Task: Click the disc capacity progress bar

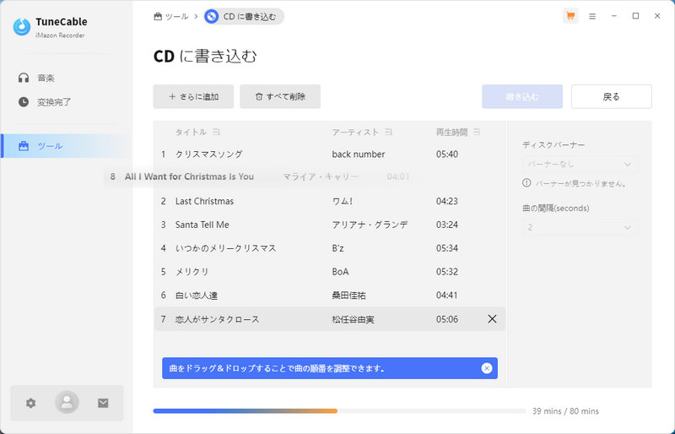Action: point(339,411)
